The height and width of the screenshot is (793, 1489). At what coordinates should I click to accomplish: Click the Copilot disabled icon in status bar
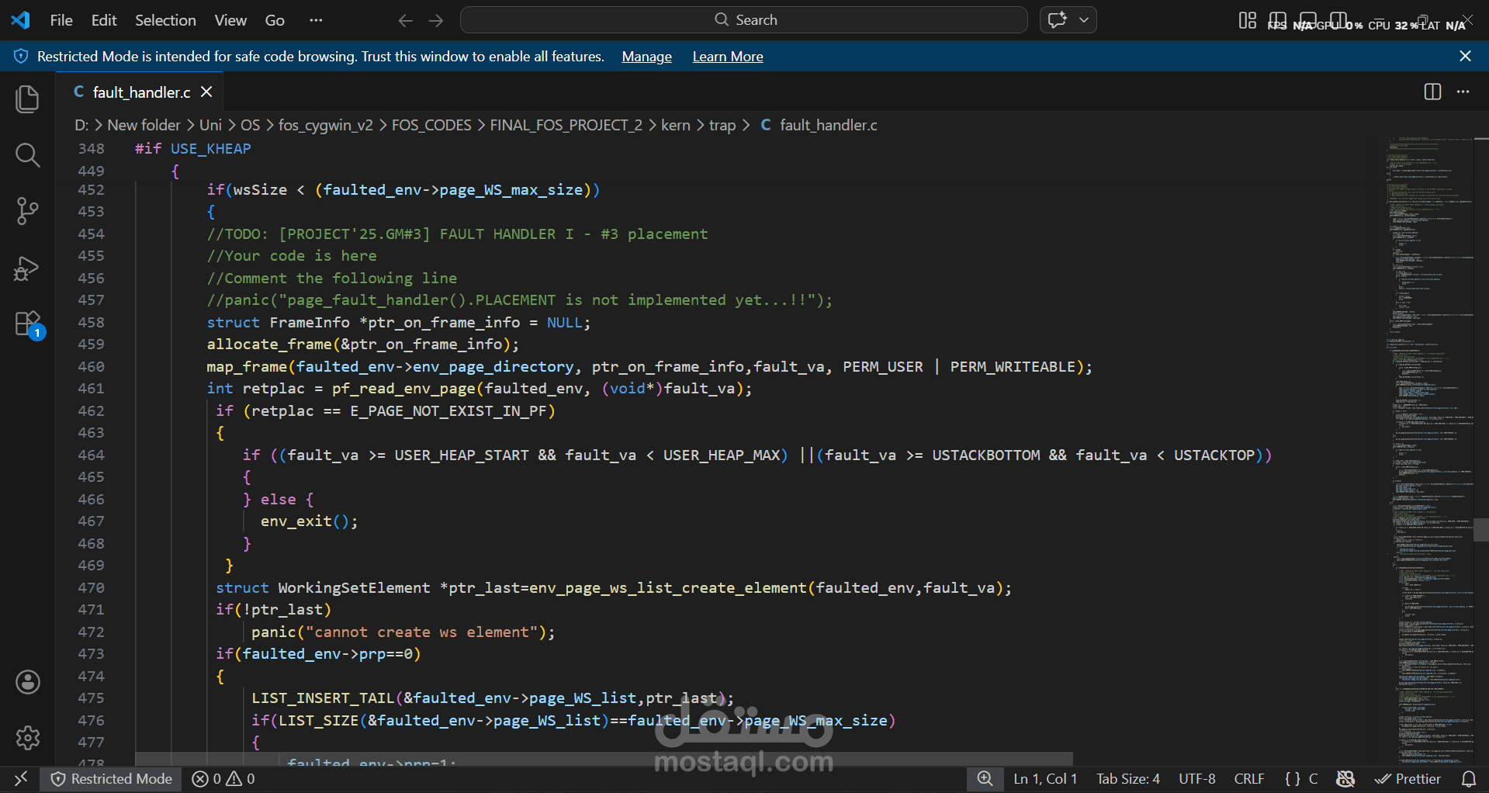click(x=1346, y=778)
